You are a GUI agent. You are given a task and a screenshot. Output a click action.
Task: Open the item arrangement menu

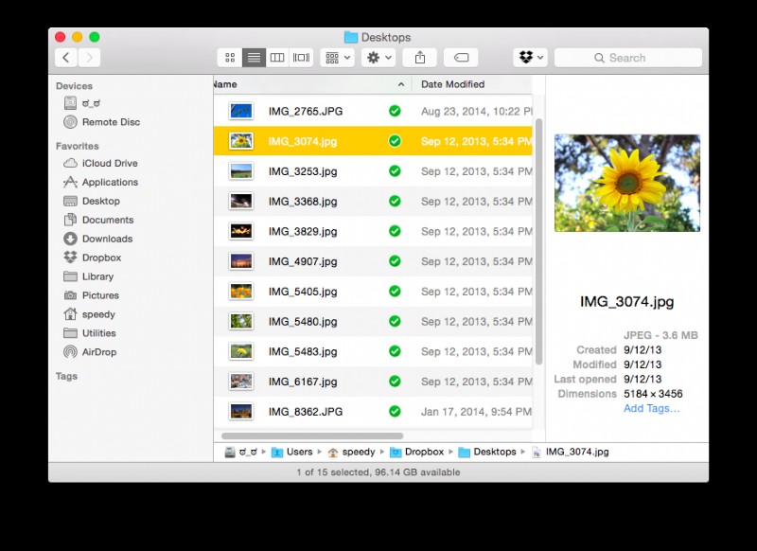337,57
